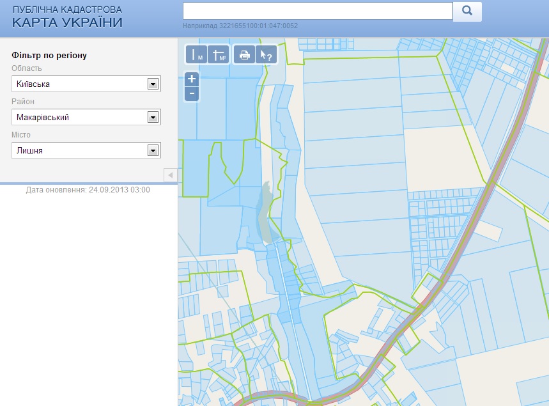Open the Місто dropdown showing Лишня
Screen dimensions: 549x406
(153, 150)
